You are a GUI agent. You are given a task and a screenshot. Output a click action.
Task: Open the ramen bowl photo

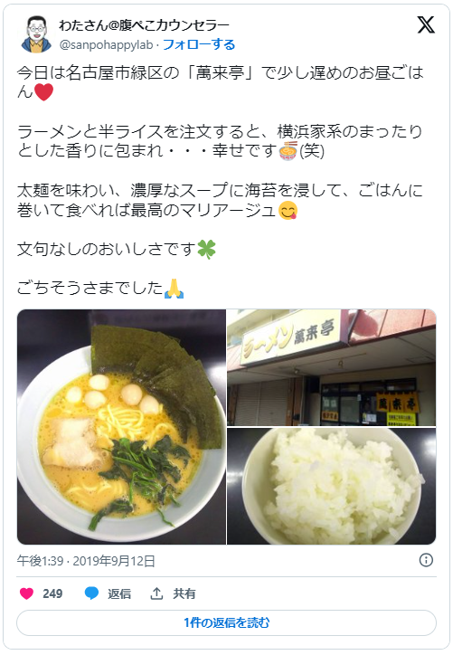click(121, 426)
